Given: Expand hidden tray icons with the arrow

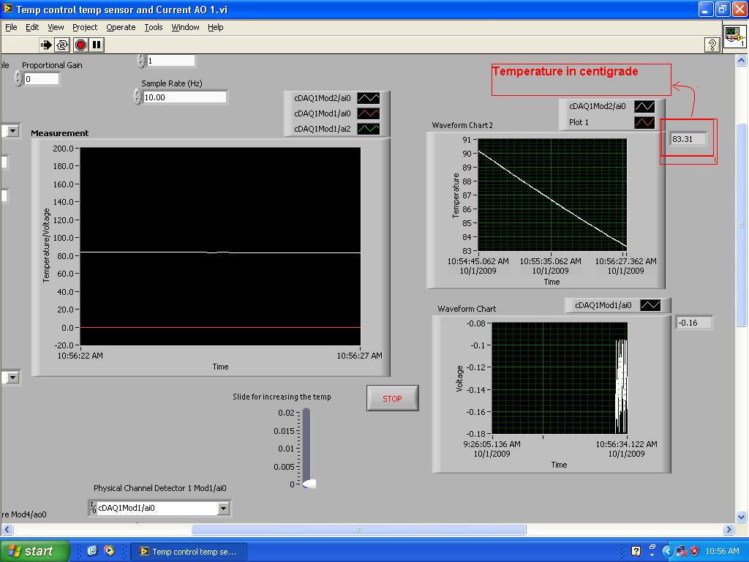Looking at the screenshot, I should point(667,551).
